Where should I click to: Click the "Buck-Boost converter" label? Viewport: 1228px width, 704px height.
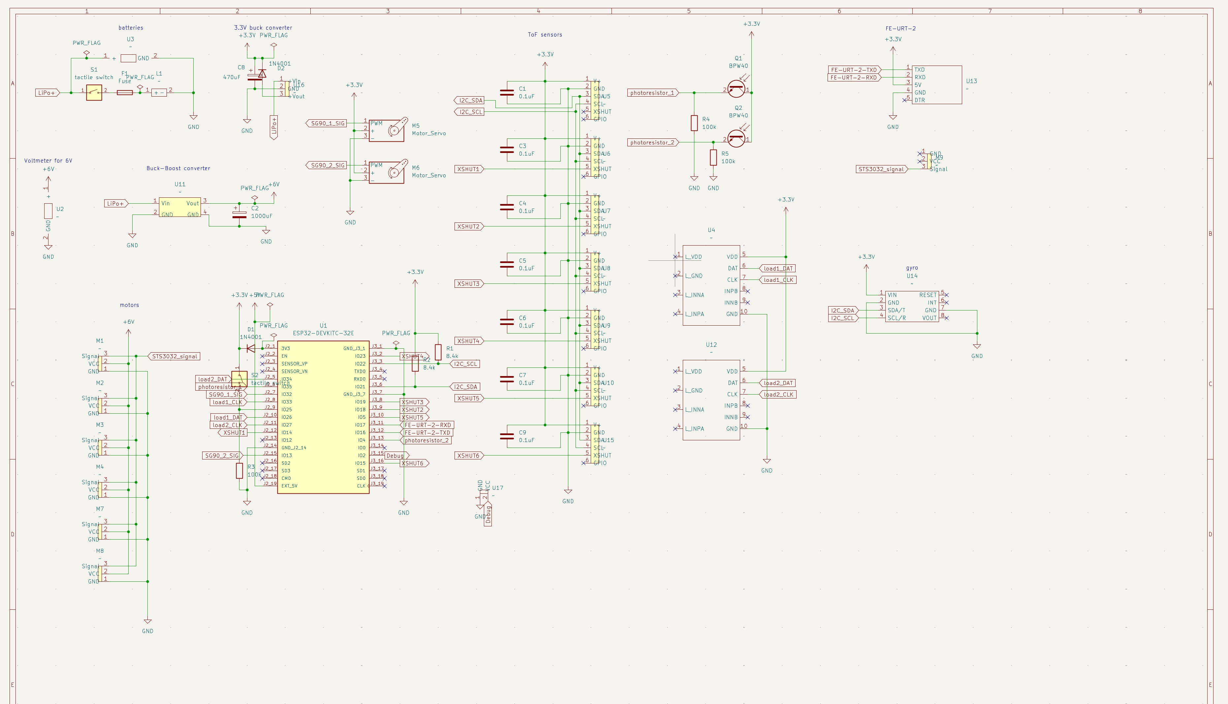178,168
